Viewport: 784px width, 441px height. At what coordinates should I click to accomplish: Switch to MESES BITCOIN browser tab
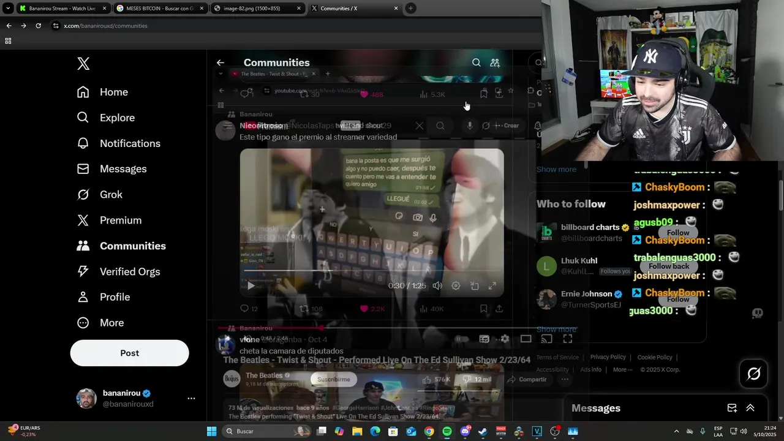[160, 8]
